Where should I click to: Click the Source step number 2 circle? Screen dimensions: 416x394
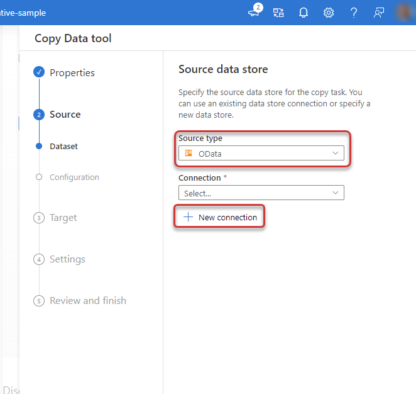pos(39,115)
